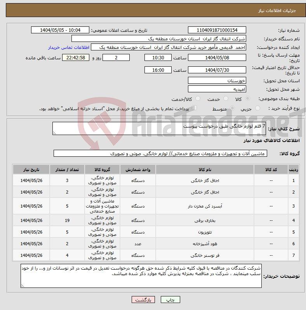
Task: Click the goods group field
Action: click(x=160, y=153)
